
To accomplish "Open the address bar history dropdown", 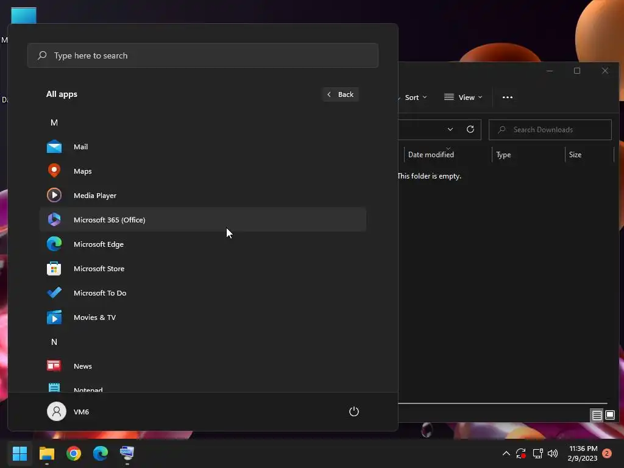I will click(x=450, y=129).
